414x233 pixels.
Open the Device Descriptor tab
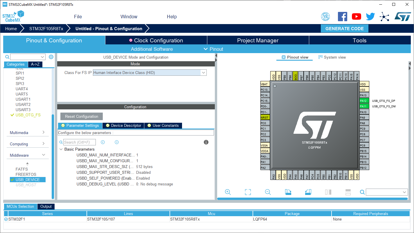[123, 125]
